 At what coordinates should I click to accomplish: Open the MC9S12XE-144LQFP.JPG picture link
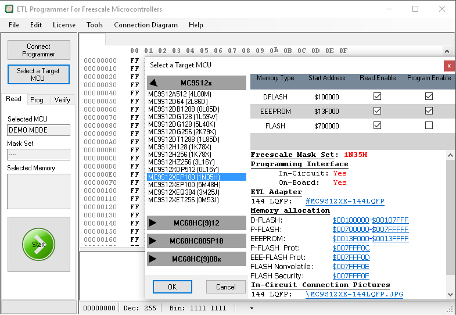click(x=354, y=294)
